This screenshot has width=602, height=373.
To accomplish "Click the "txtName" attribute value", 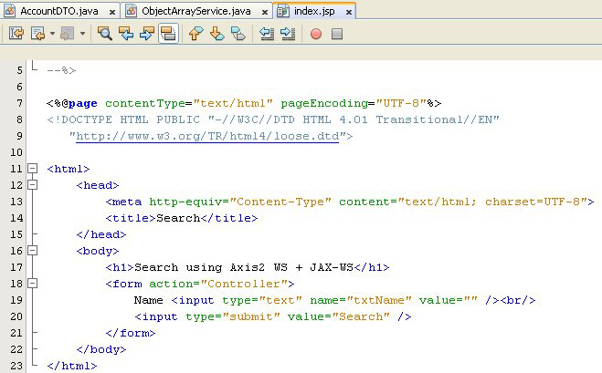I will point(379,300).
